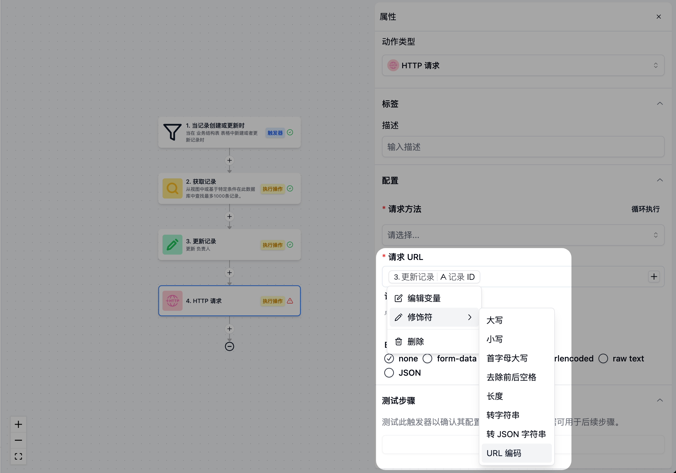Click the 输入描述 description field
The width and height of the screenshot is (676, 473).
pos(523,147)
